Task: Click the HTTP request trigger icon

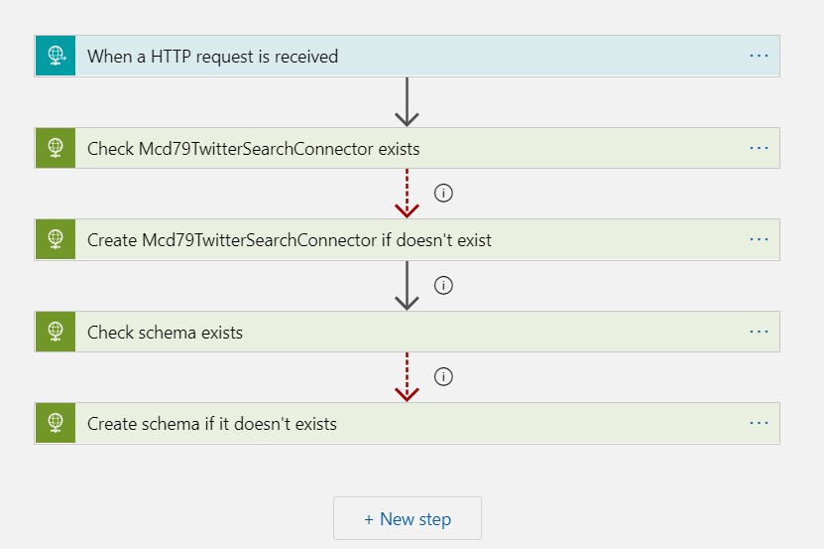Action: 56,57
